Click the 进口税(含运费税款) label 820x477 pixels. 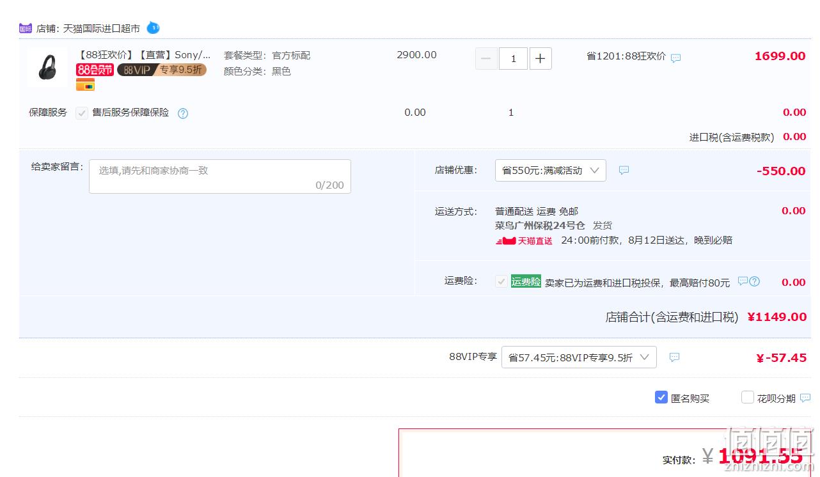click(732, 137)
